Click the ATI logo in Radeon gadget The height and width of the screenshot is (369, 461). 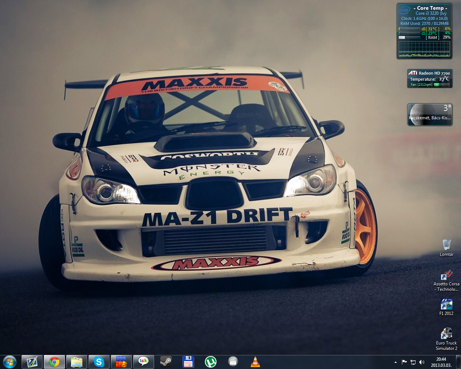(x=413, y=73)
